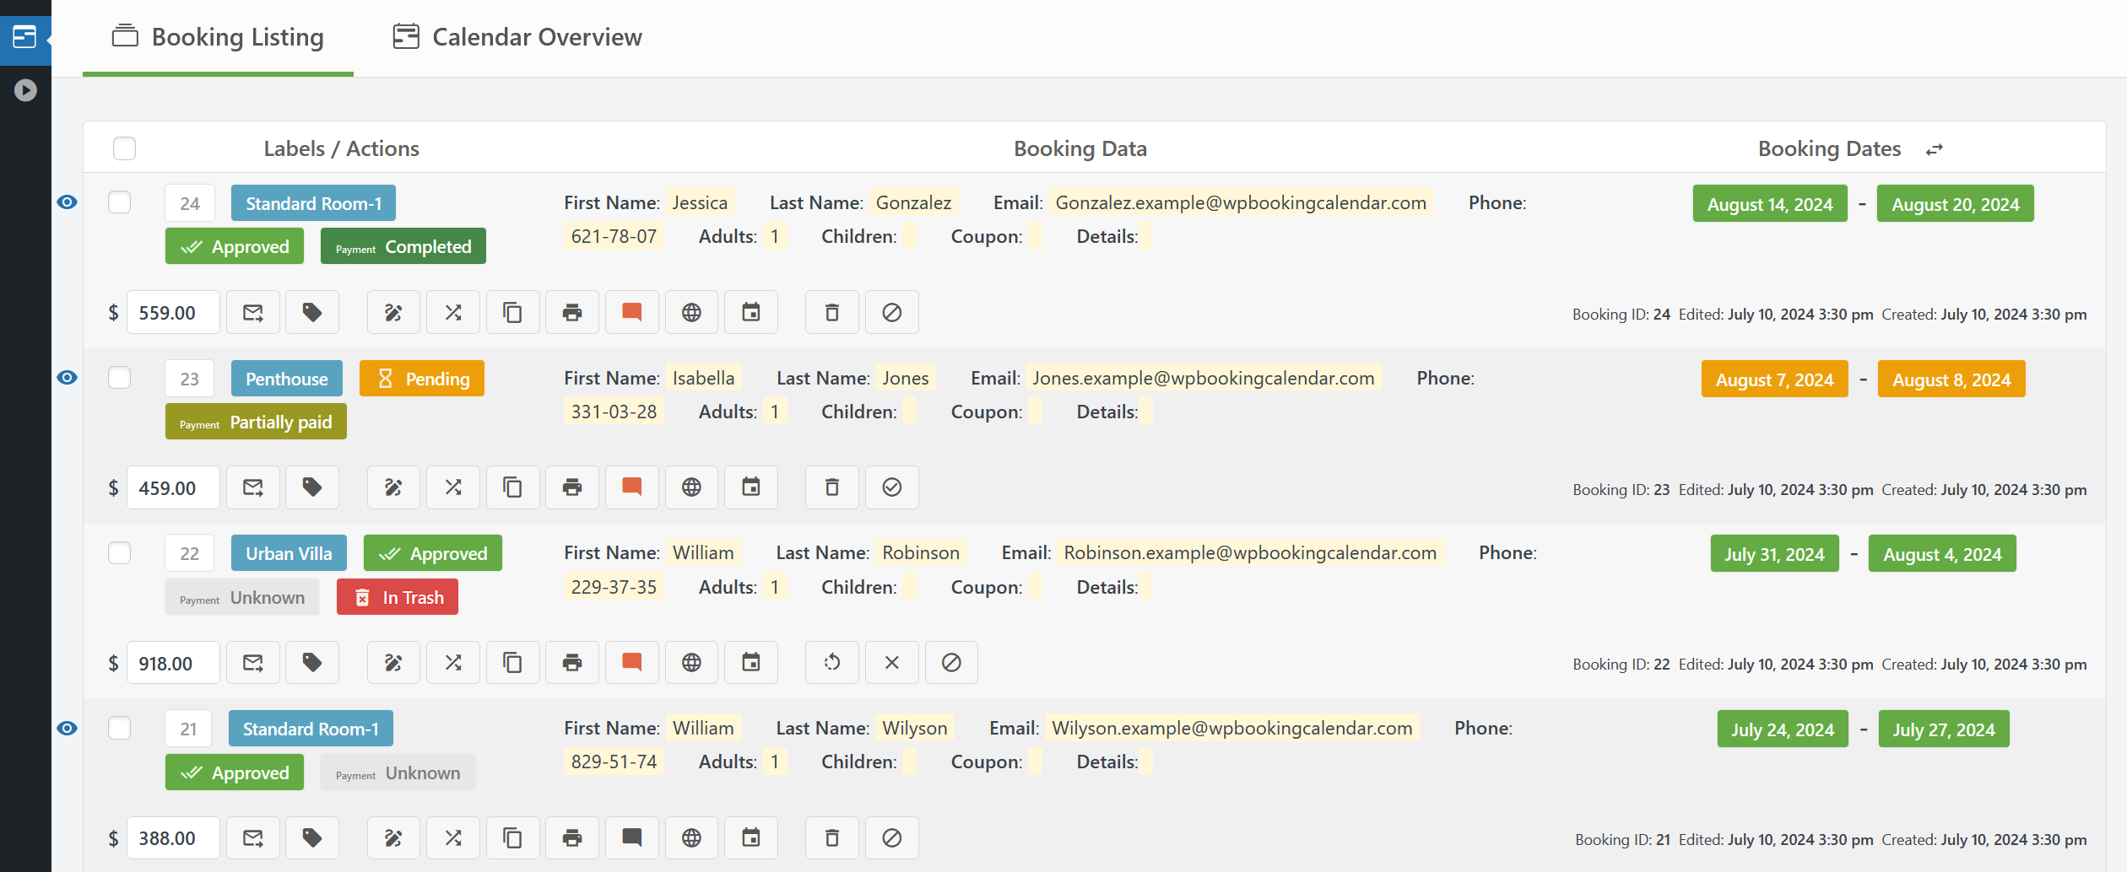Open the orange note icon for booking 23
Screen dimensions: 2127x872
[x=631, y=487]
